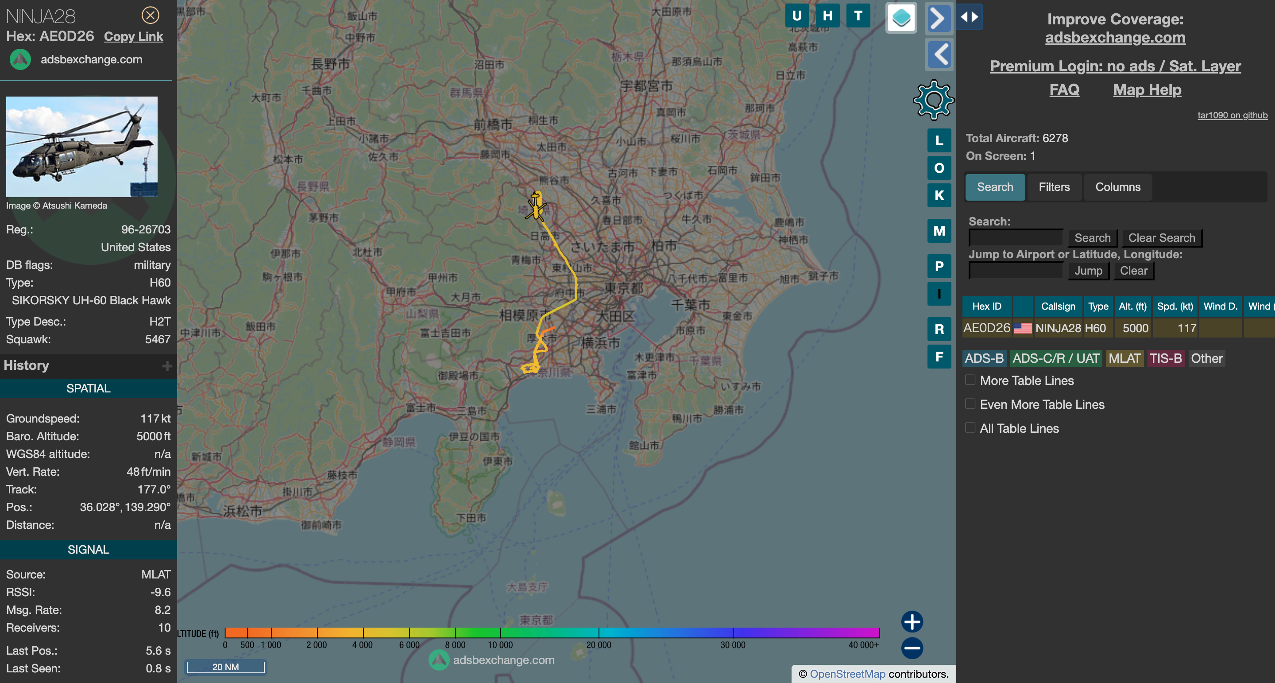
Task: Switch to the Search tab
Action: pyautogui.click(x=995, y=187)
